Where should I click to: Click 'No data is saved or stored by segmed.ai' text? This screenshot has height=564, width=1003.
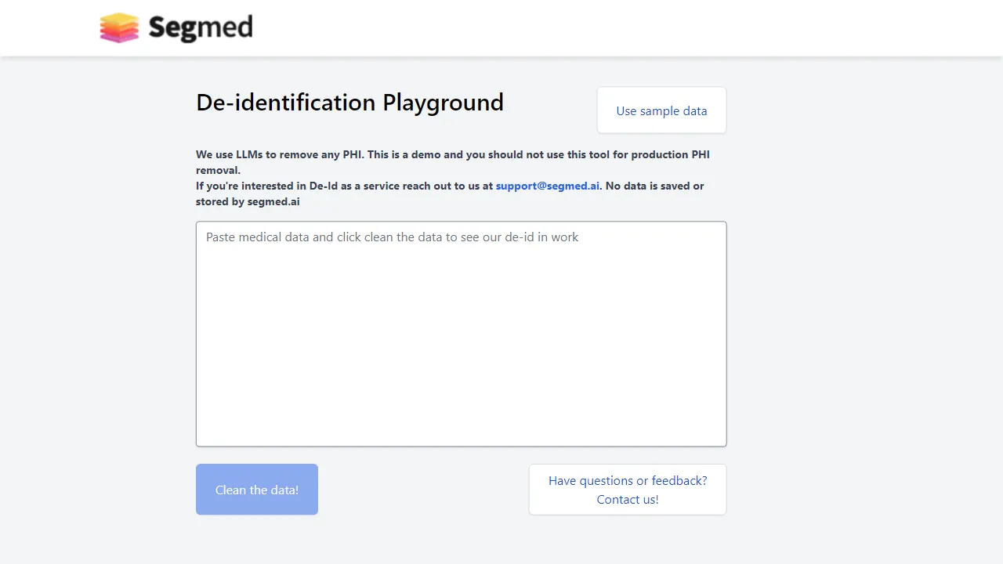click(450, 193)
